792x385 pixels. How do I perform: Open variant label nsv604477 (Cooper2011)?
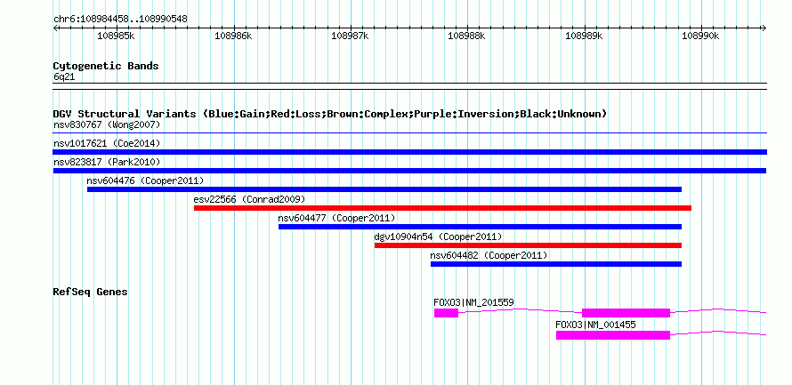(336, 218)
